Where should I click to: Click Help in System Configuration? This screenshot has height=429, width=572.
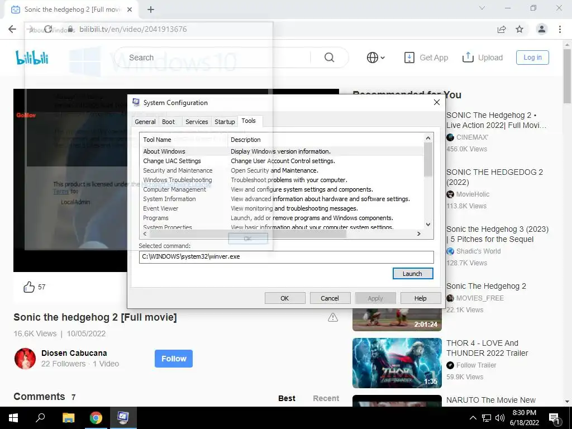(x=420, y=298)
